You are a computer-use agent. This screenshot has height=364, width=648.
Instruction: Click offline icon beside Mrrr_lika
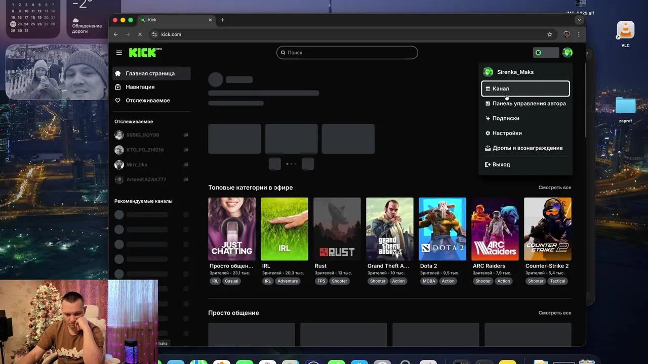coord(186,165)
